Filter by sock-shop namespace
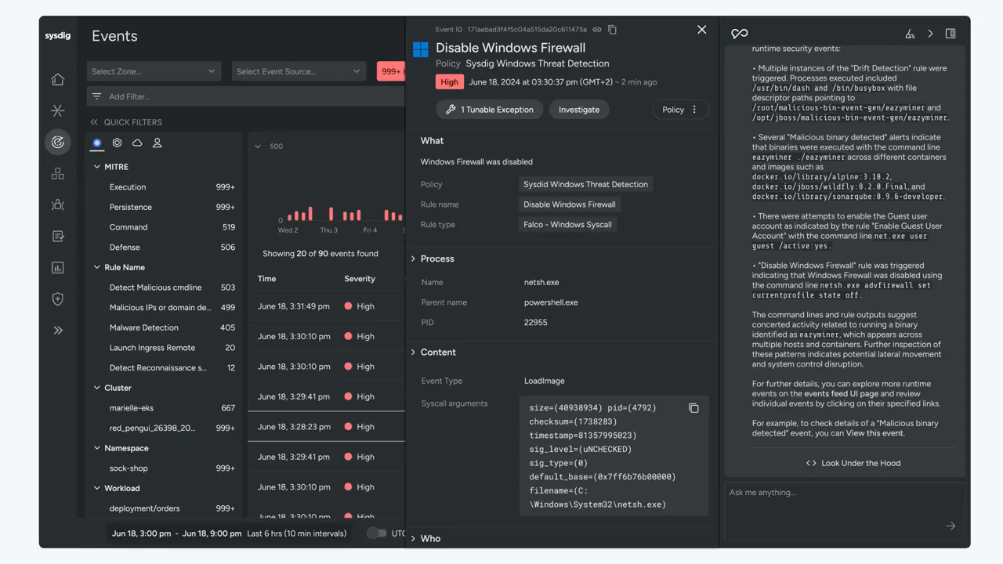The width and height of the screenshot is (1003, 564). (x=172, y=468)
